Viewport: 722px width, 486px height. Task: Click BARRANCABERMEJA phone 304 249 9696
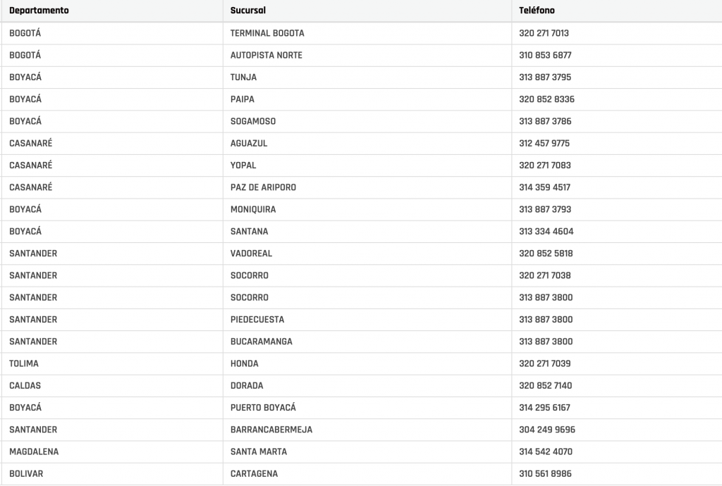coord(546,430)
